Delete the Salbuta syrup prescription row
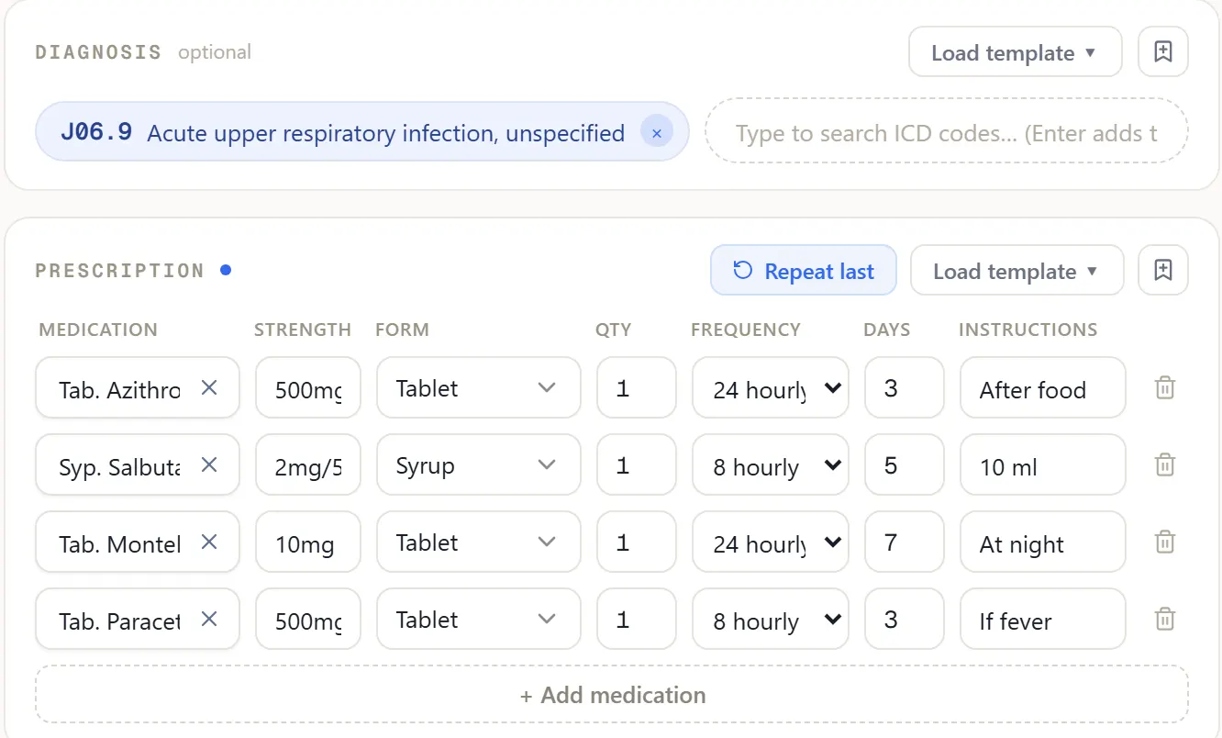Image resolution: width=1222 pixels, height=738 pixels. click(1164, 465)
